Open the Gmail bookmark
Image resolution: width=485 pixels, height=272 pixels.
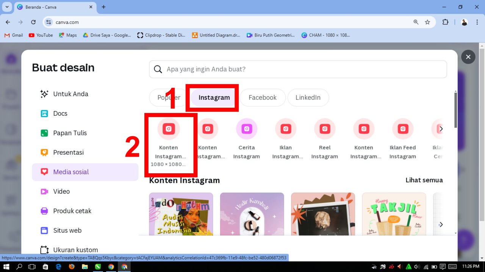14,35
